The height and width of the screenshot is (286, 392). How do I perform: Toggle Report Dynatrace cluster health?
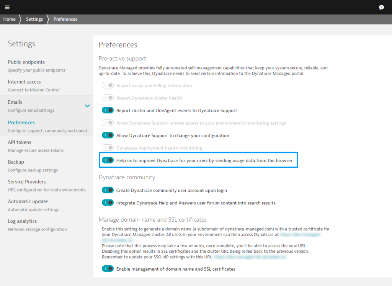(108, 98)
